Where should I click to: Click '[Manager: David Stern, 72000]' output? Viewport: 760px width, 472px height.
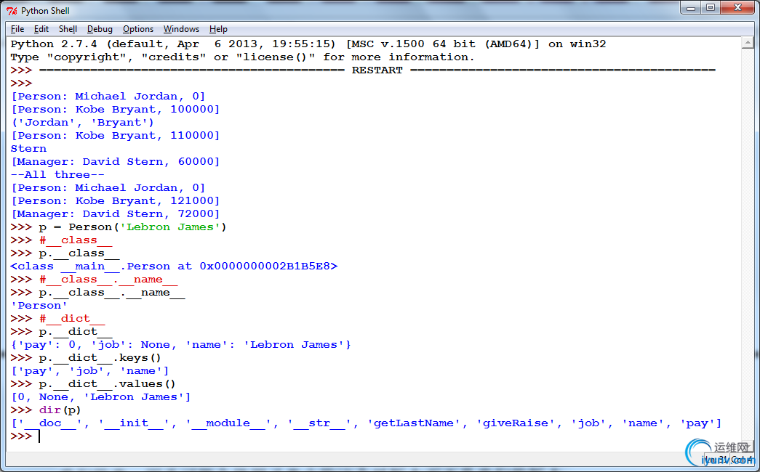click(x=116, y=214)
